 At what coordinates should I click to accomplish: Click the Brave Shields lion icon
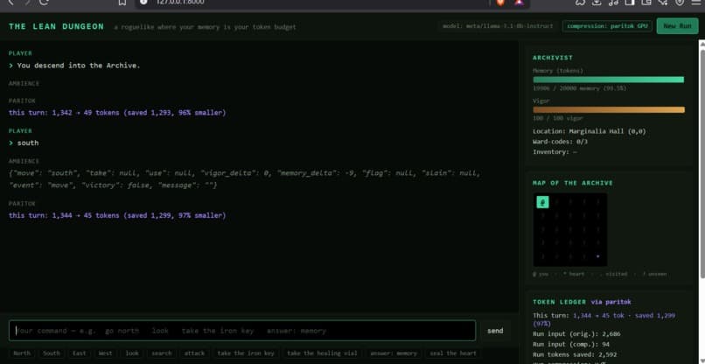click(x=500, y=3)
